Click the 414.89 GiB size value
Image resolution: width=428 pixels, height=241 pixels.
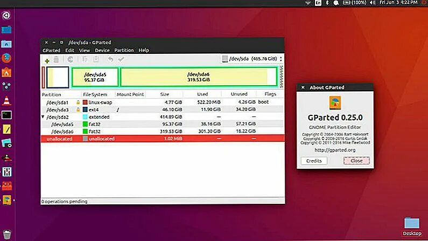click(x=171, y=117)
